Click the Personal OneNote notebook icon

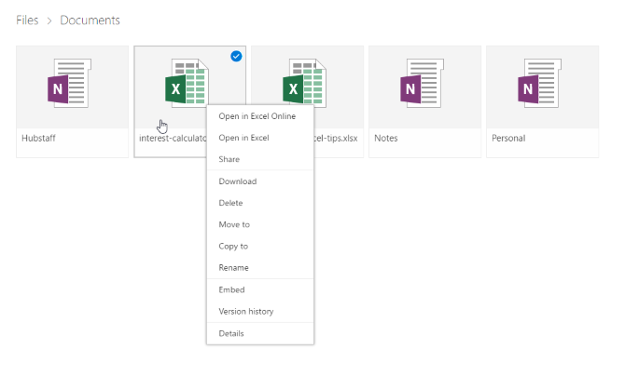(541, 87)
